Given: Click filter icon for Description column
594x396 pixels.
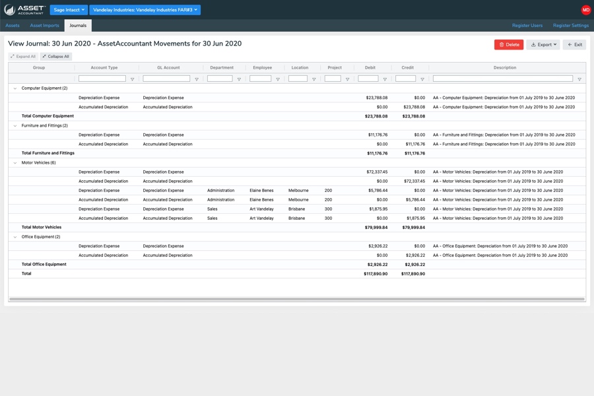Looking at the screenshot, I should 579,79.
